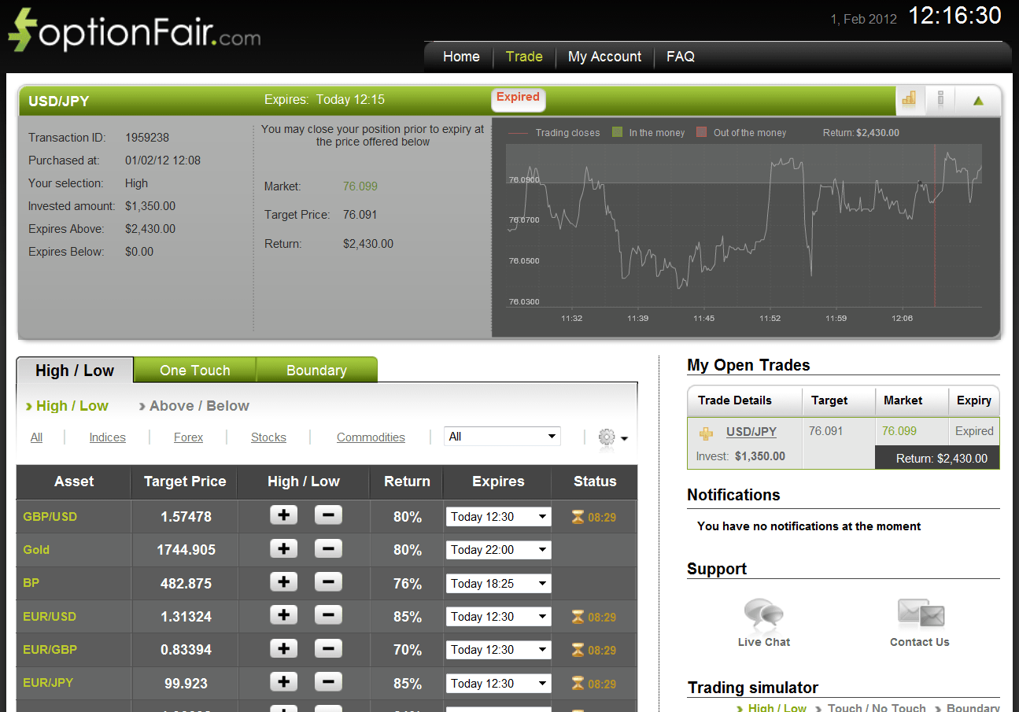Select High with the plus button for BP

click(283, 582)
